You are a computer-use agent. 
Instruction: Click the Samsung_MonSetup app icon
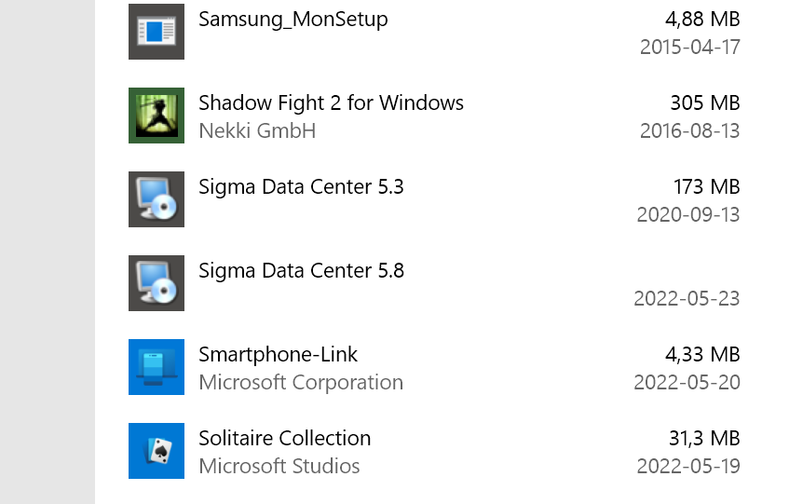tap(157, 32)
